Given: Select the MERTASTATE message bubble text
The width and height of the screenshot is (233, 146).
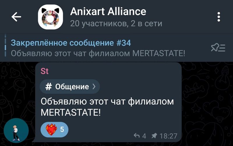Looking at the screenshot, I should (107, 107).
